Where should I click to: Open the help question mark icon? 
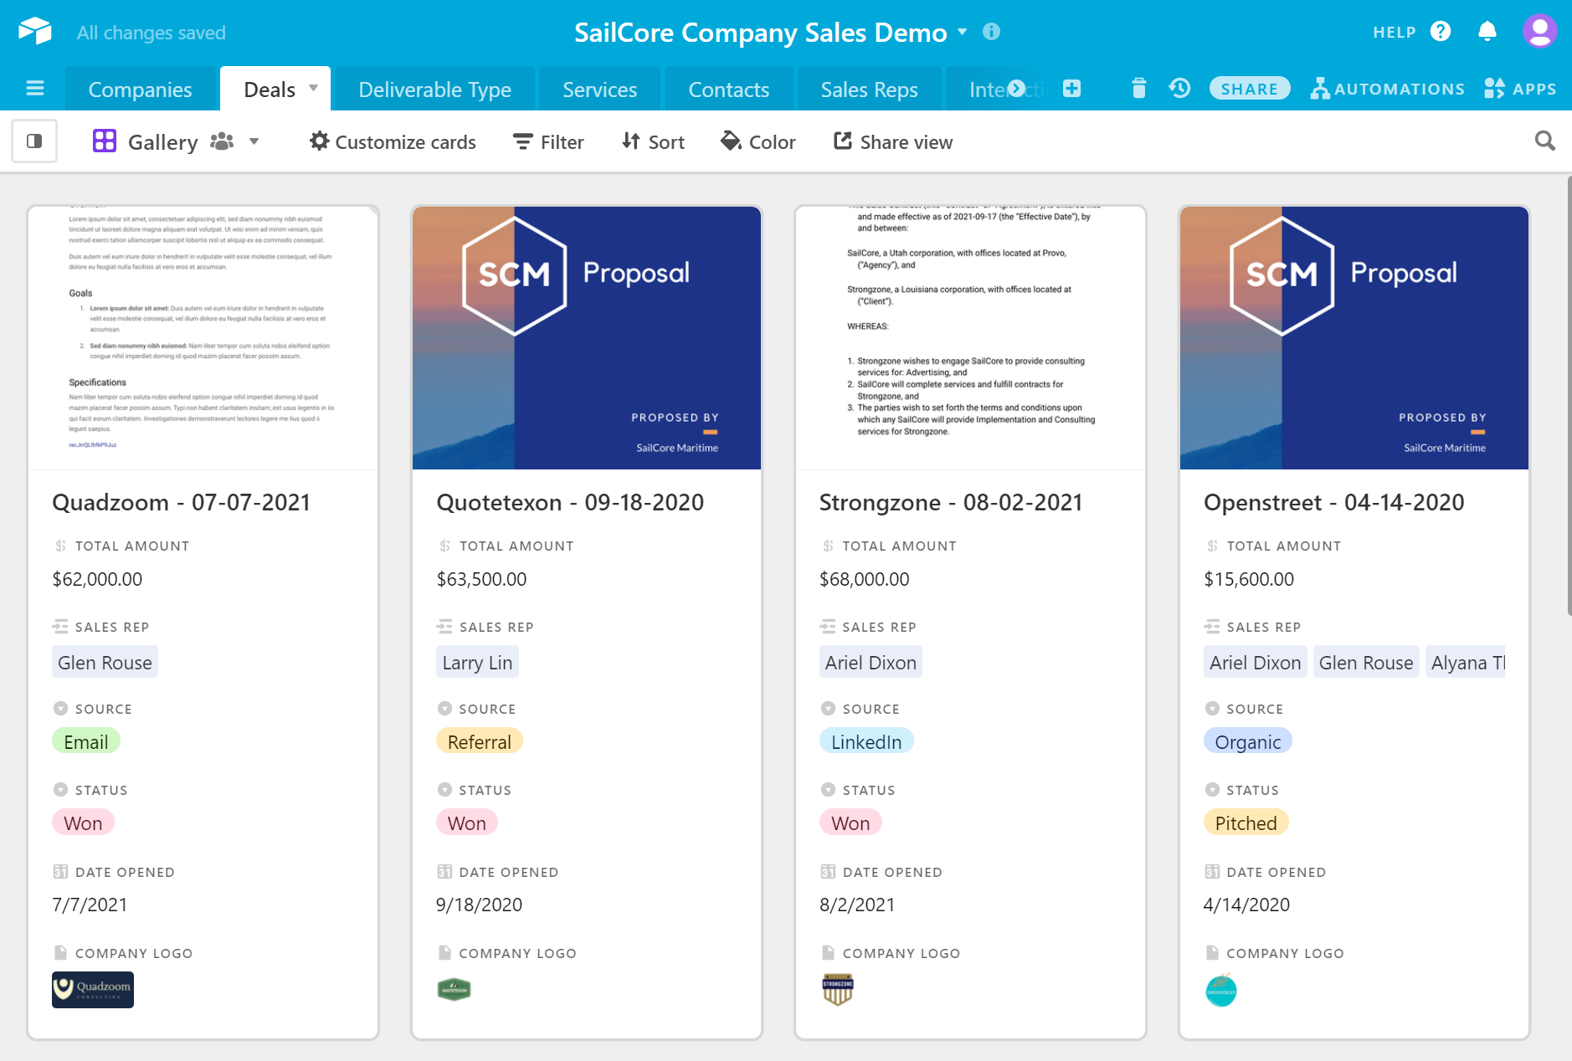pyautogui.click(x=1440, y=32)
